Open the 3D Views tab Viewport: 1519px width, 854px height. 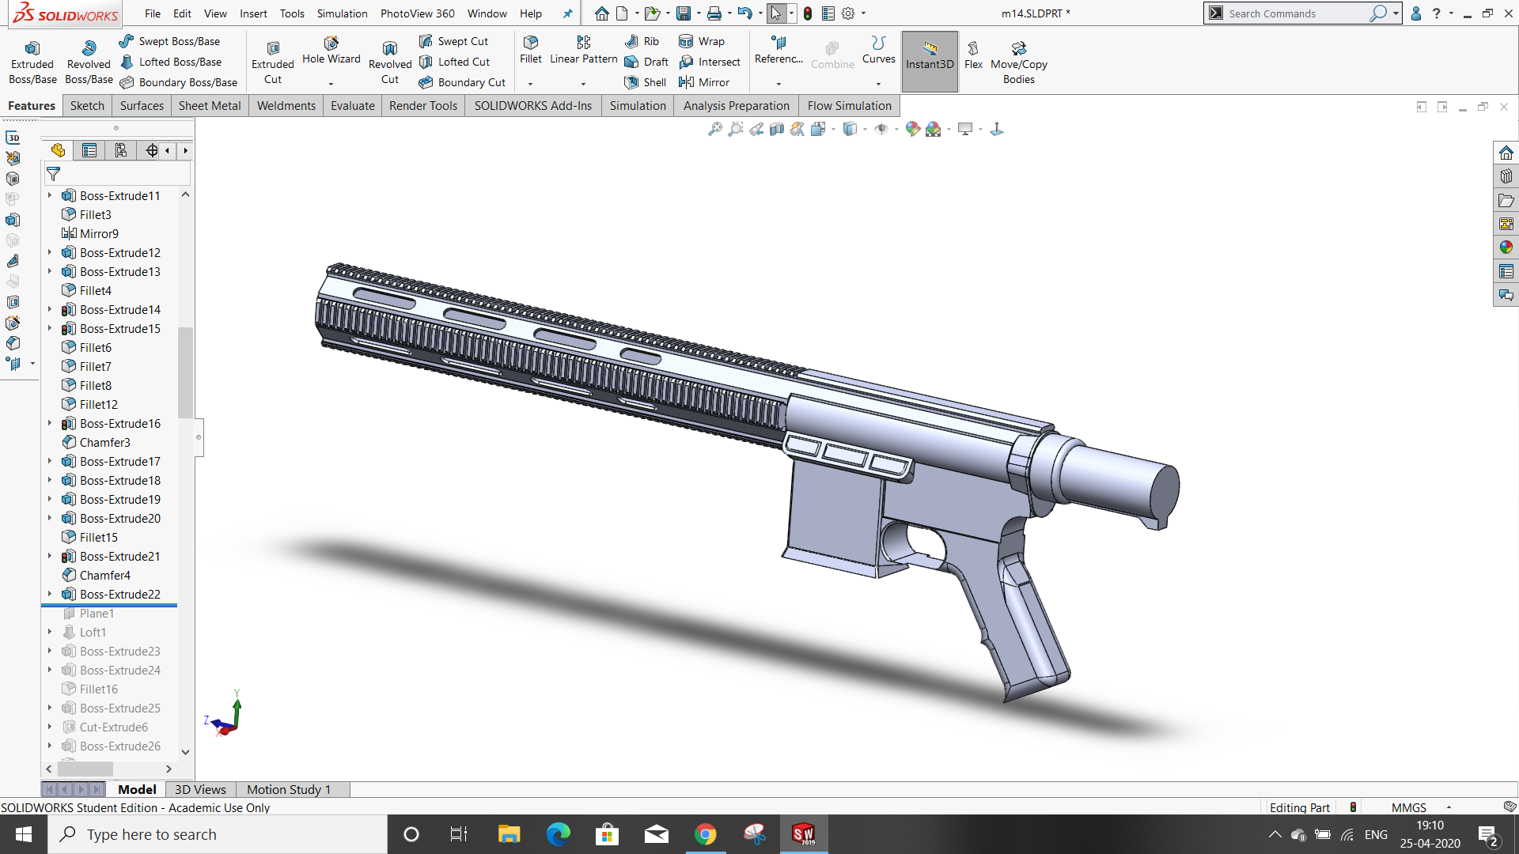coord(200,789)
